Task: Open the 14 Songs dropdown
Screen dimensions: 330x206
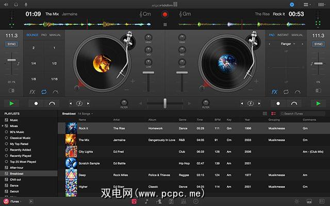Action: coord(85,114)
